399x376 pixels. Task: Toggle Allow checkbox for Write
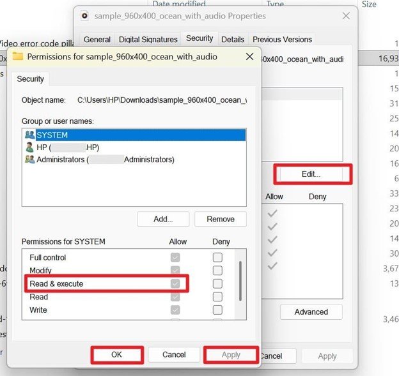pos(175,310)
